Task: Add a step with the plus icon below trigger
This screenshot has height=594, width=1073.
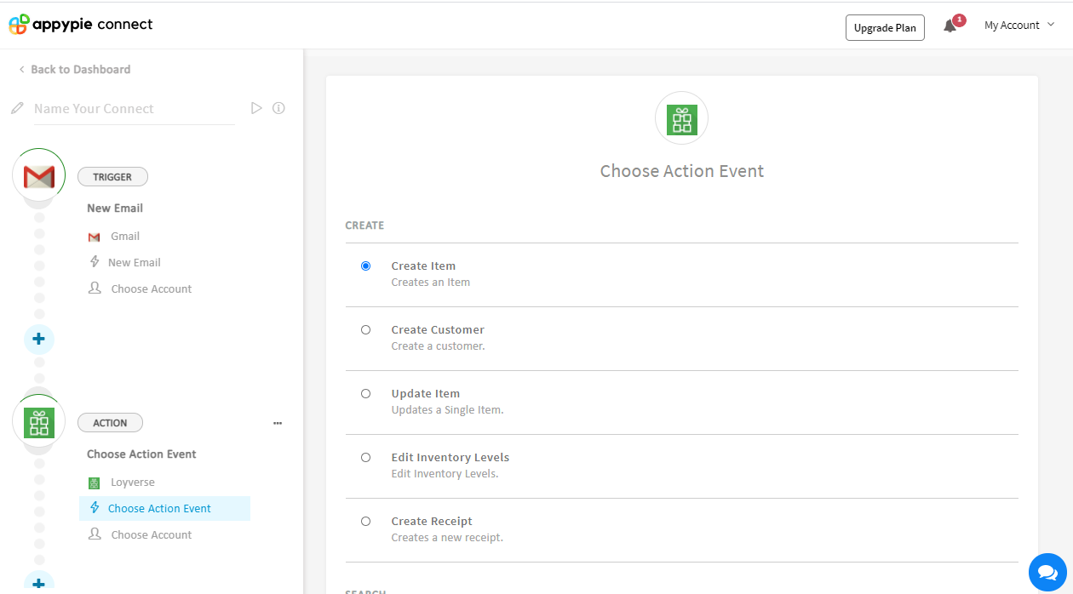Action: tap(38, 339)
